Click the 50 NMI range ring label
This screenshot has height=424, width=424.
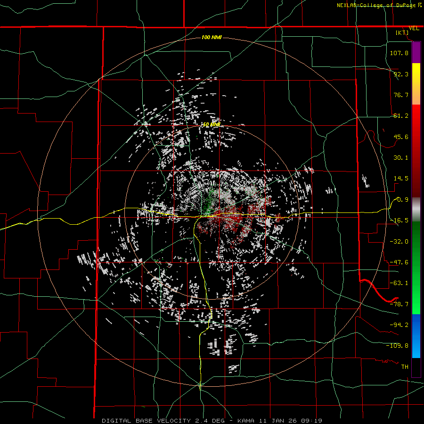212,124
